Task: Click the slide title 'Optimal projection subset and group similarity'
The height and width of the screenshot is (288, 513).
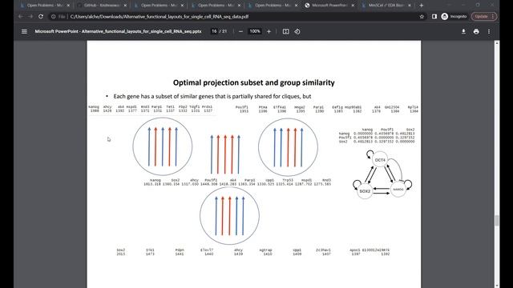Action: click(254, 82)
